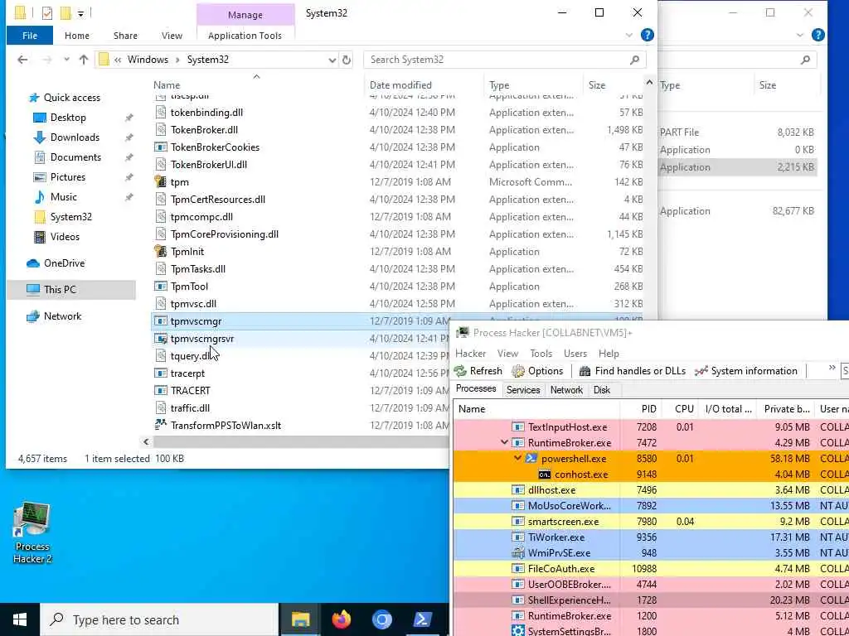
Task: Open the View ribbon tab
Action: pos(172,36)
